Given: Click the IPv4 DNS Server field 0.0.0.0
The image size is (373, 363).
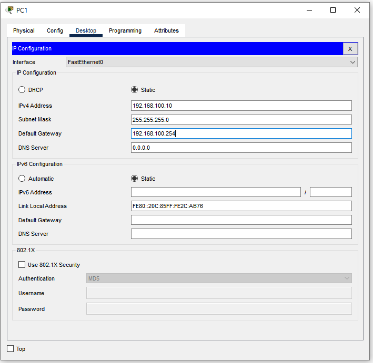Looking at the screenshot, I should pos(241,148).
